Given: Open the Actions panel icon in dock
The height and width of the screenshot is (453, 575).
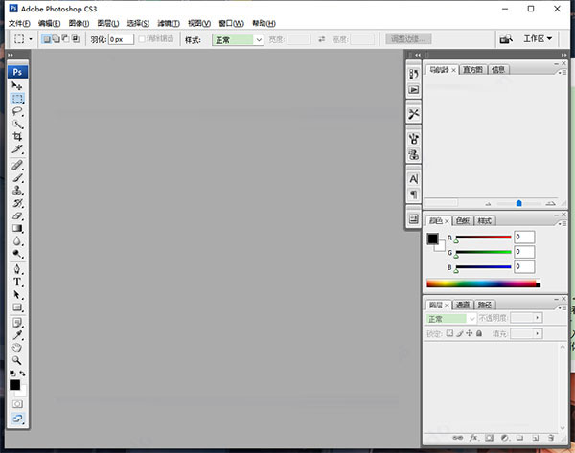Looking at the screenshot, I should point(414,89).
